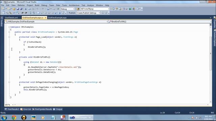The image size is (216, 121).
Task: Click the green Start Page icon
Action: (130, 9)
